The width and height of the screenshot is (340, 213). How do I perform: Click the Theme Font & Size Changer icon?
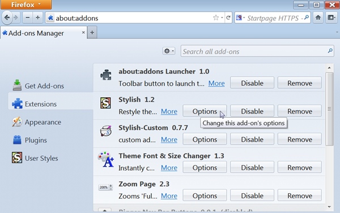click(105, 159)
